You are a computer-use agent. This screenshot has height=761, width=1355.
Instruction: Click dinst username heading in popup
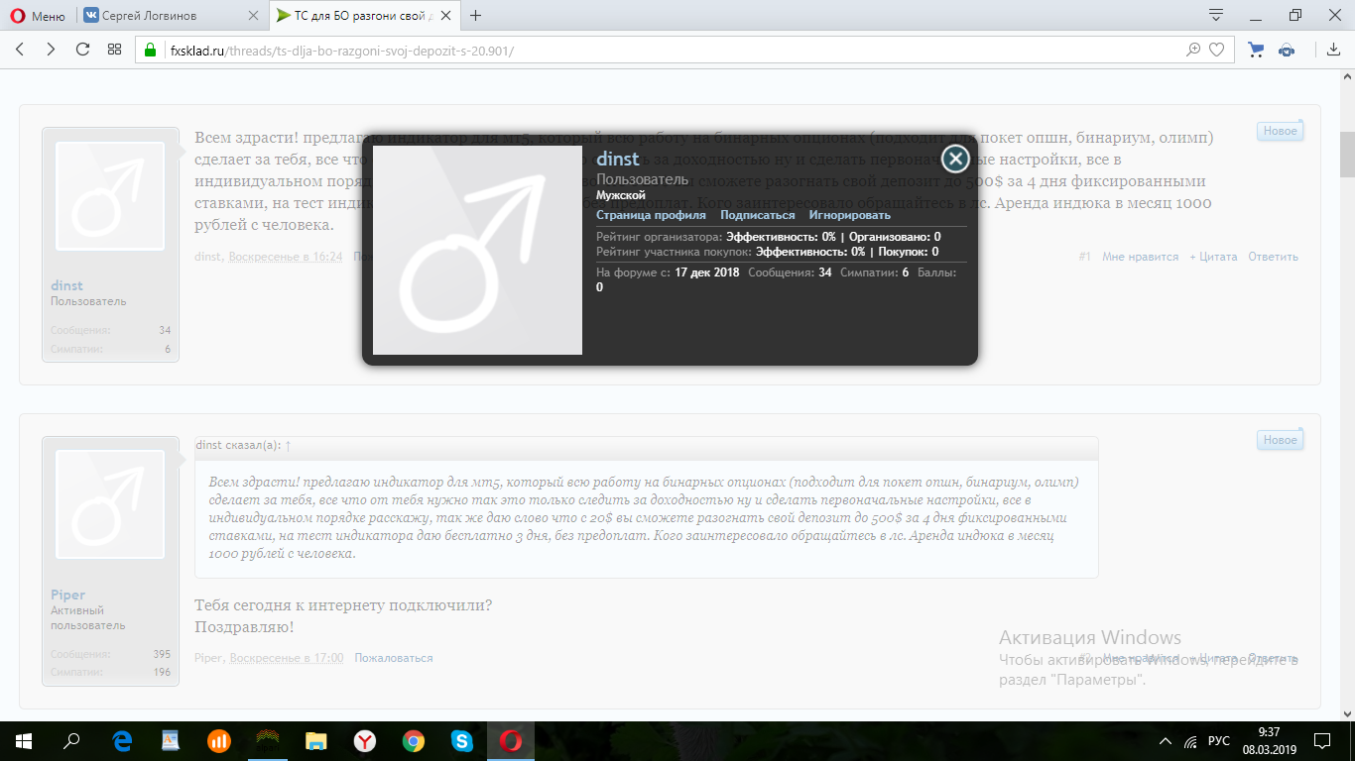click(x=618, y=159)
